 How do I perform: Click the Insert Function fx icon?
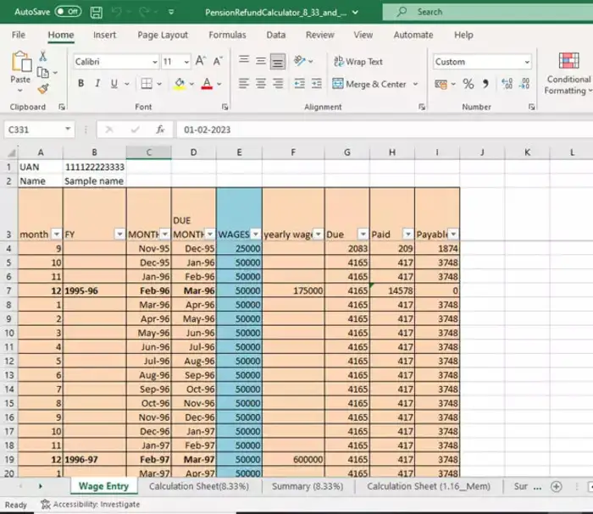(x=159, y=130)
